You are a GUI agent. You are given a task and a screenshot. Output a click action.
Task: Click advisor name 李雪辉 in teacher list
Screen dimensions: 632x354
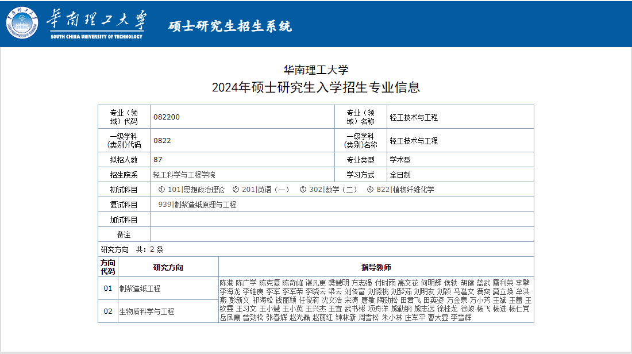tap(461, 317)
